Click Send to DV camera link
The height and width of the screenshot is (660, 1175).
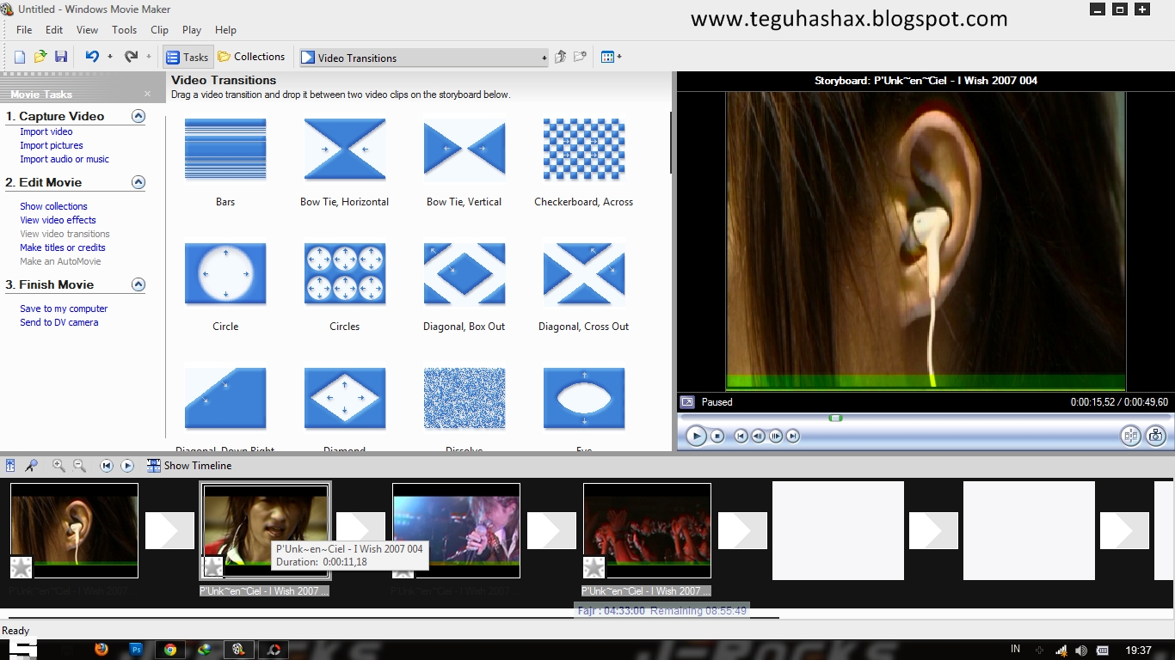59,322
